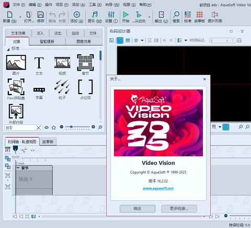Open the 工具 (X) menu

coord(95,5)
